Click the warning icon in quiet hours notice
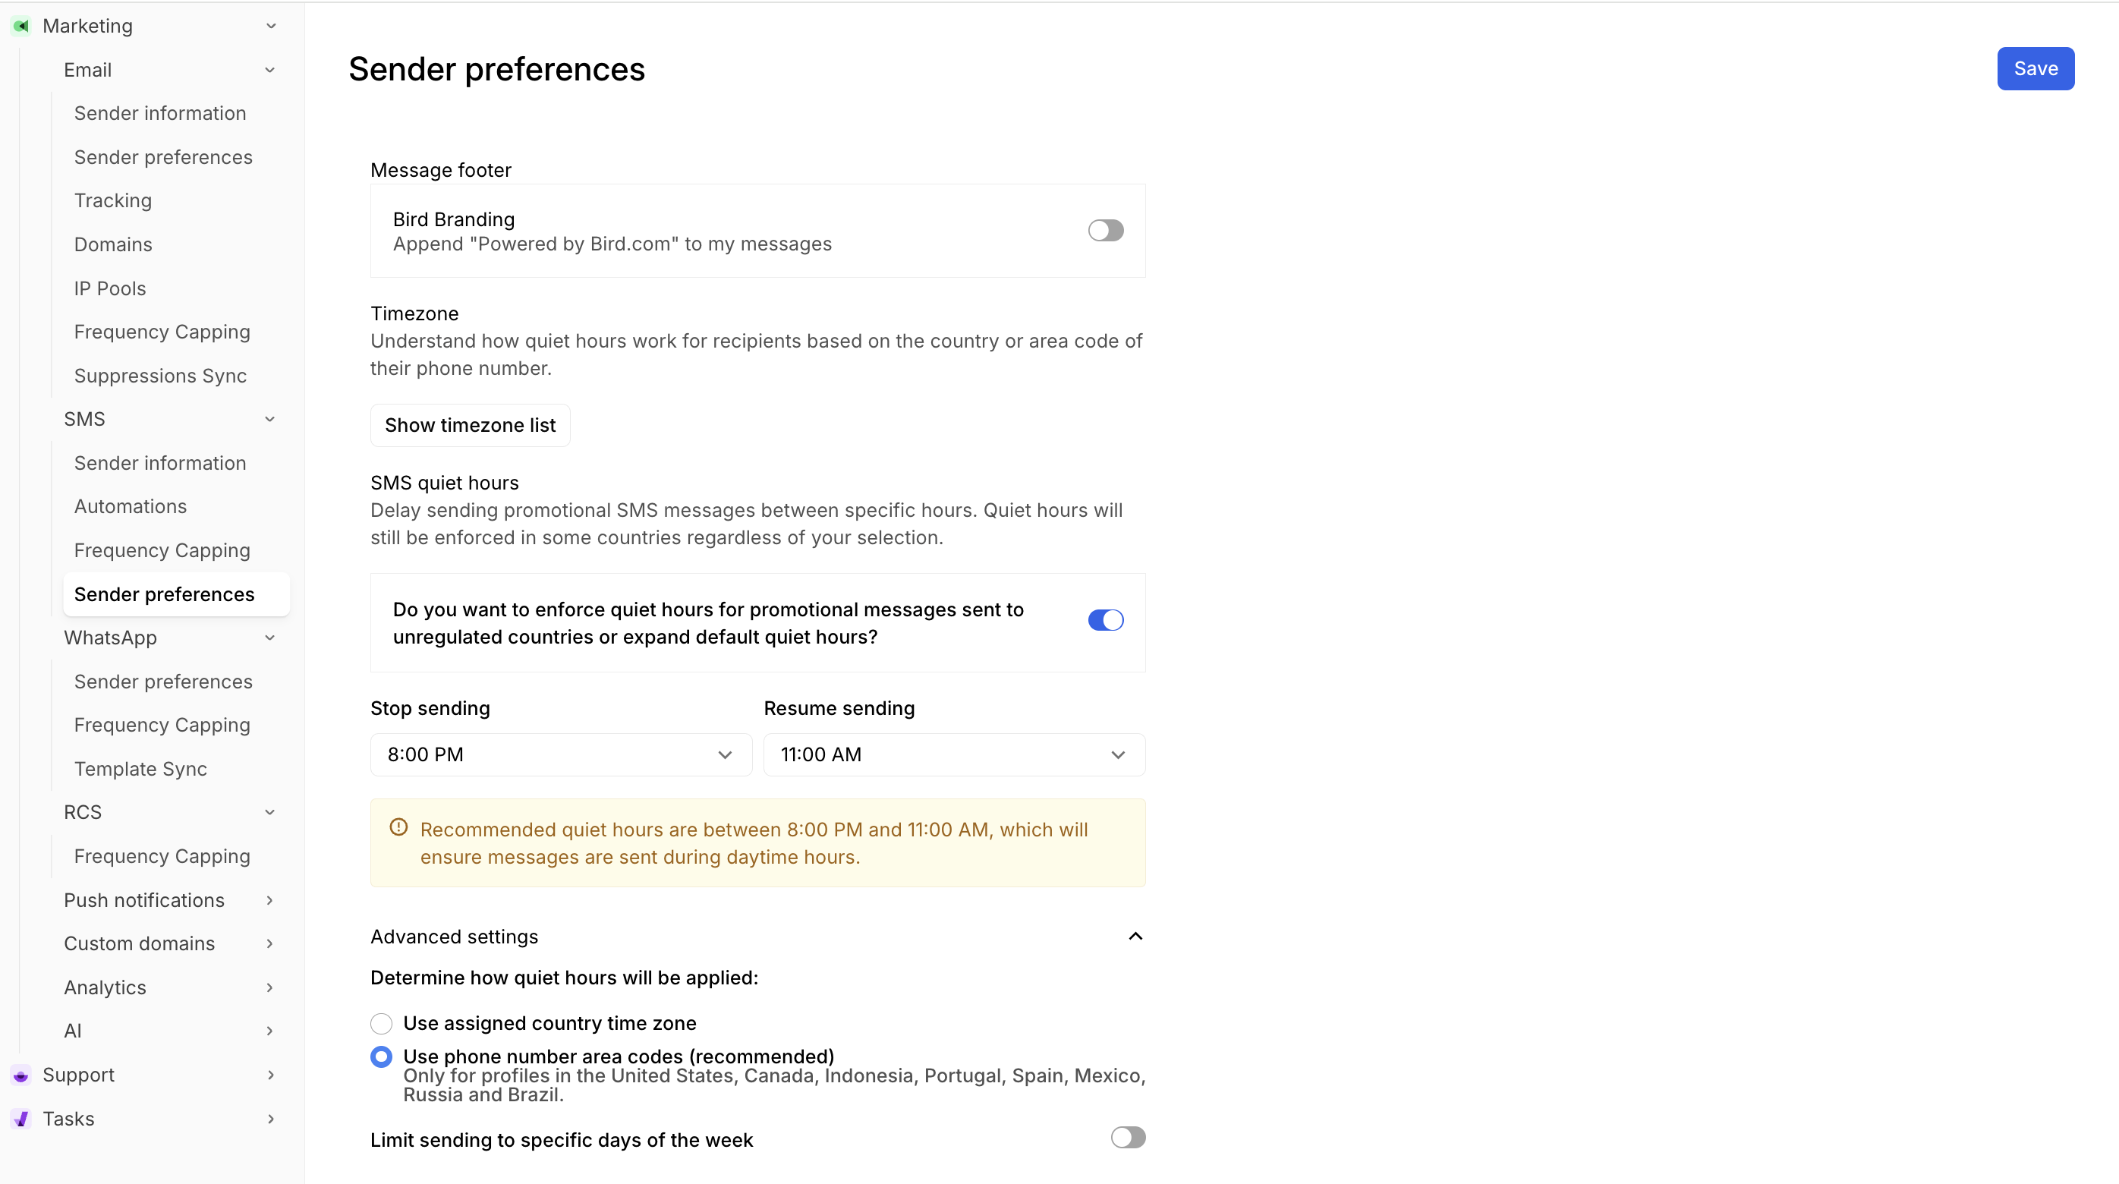 [x=399, y=828]
